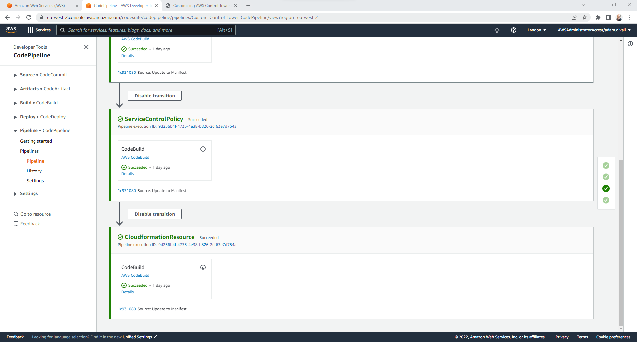Viewport: 637px width, 342px height.
Task: Open Details link in ServiceControlPolicy CodeBuild
Action: 127,174
